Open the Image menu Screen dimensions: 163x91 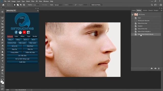point(13,1)
